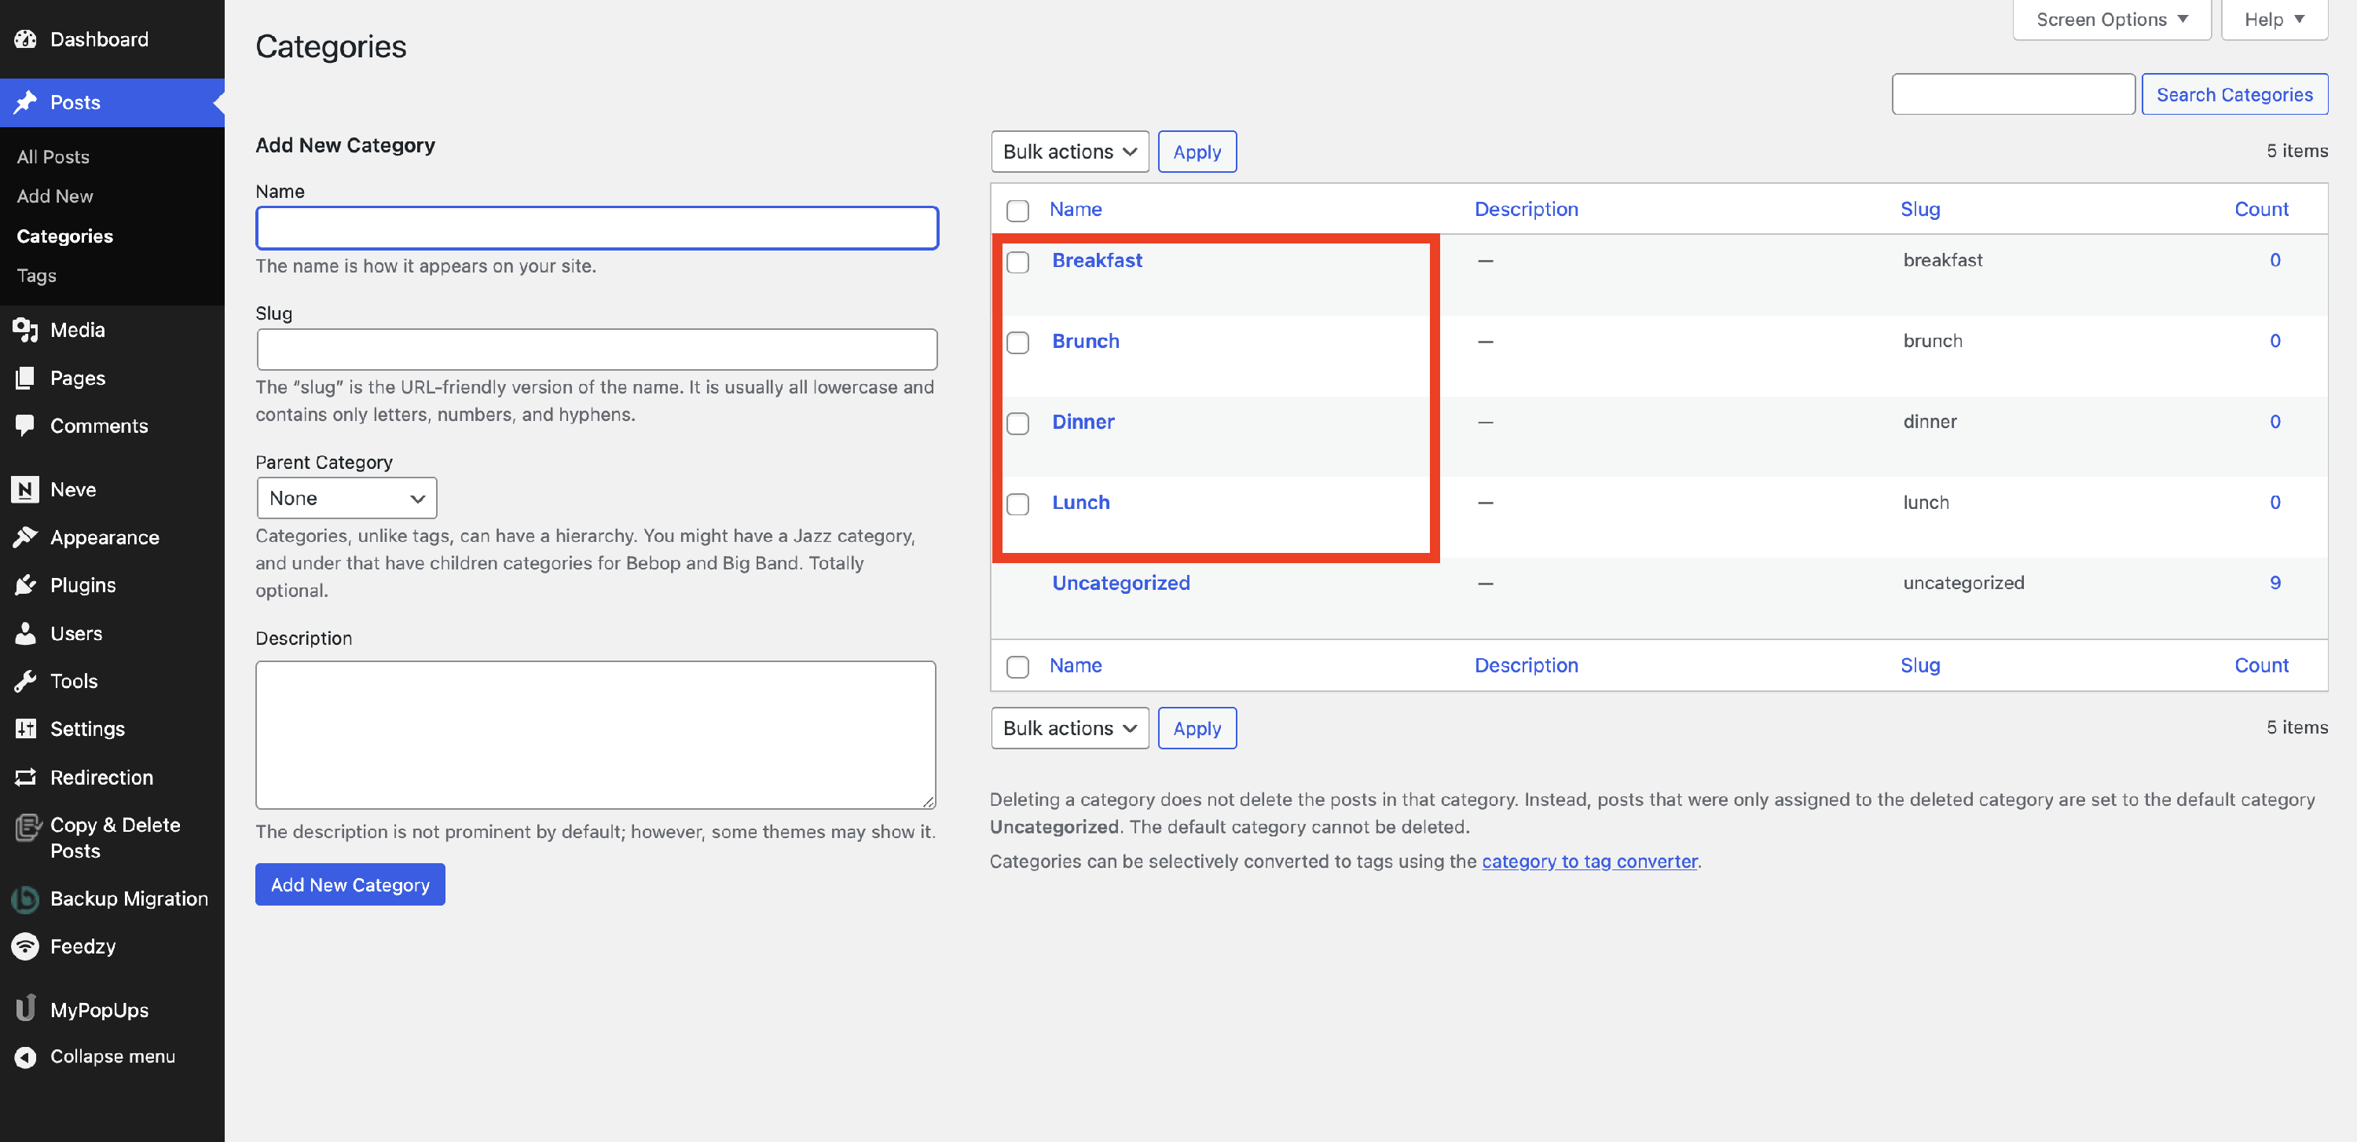Screen dimensions: 2357x1142
Task: Follow the category to tag converter link
Action: point(1589,862)
